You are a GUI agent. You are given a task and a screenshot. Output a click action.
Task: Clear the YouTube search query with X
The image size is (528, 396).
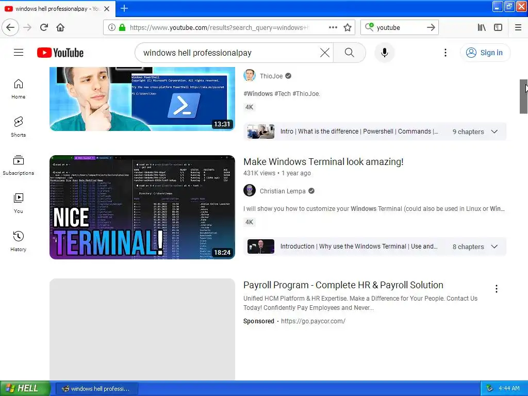(x=325, y=53)
